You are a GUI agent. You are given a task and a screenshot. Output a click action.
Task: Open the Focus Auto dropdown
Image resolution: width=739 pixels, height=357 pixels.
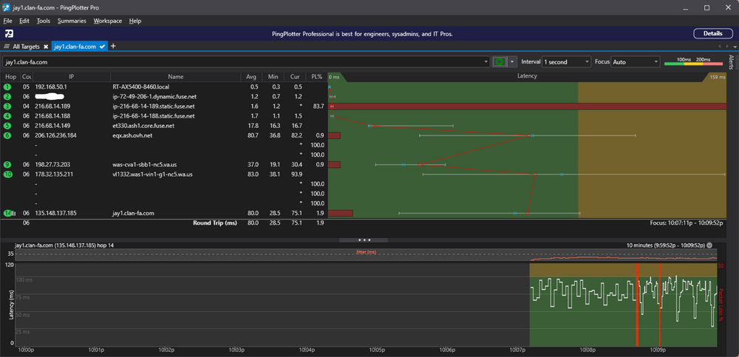(636, 62)
